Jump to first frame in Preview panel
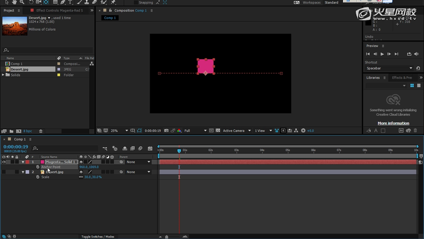The height and width of the screenshot is (239, 424). point(368,54)
